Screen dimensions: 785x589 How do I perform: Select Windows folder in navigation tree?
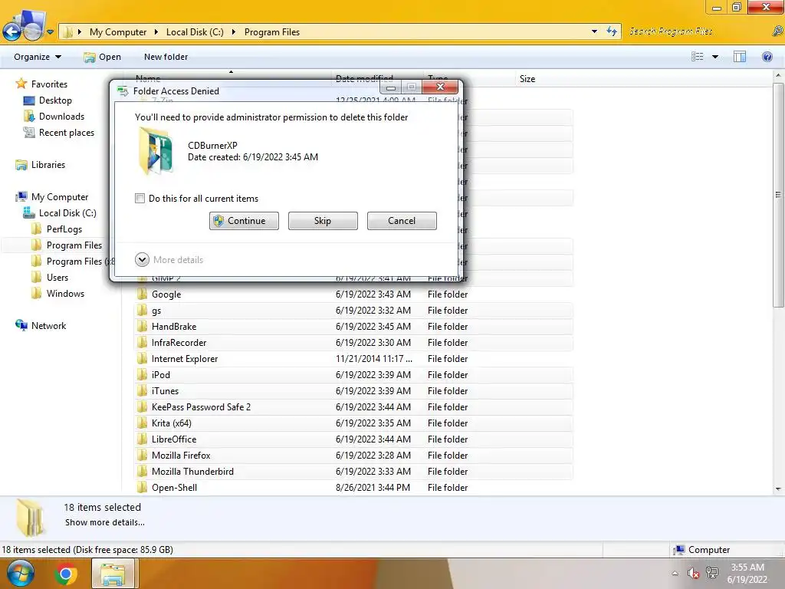coord(65,294)
